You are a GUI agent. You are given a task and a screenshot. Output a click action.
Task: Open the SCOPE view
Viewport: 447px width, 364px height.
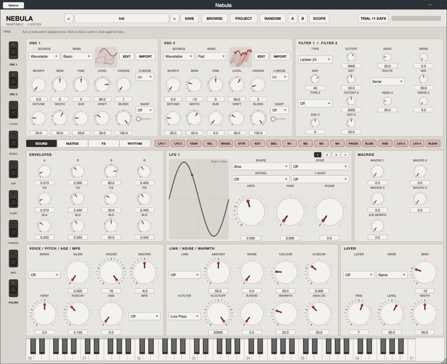319,18
